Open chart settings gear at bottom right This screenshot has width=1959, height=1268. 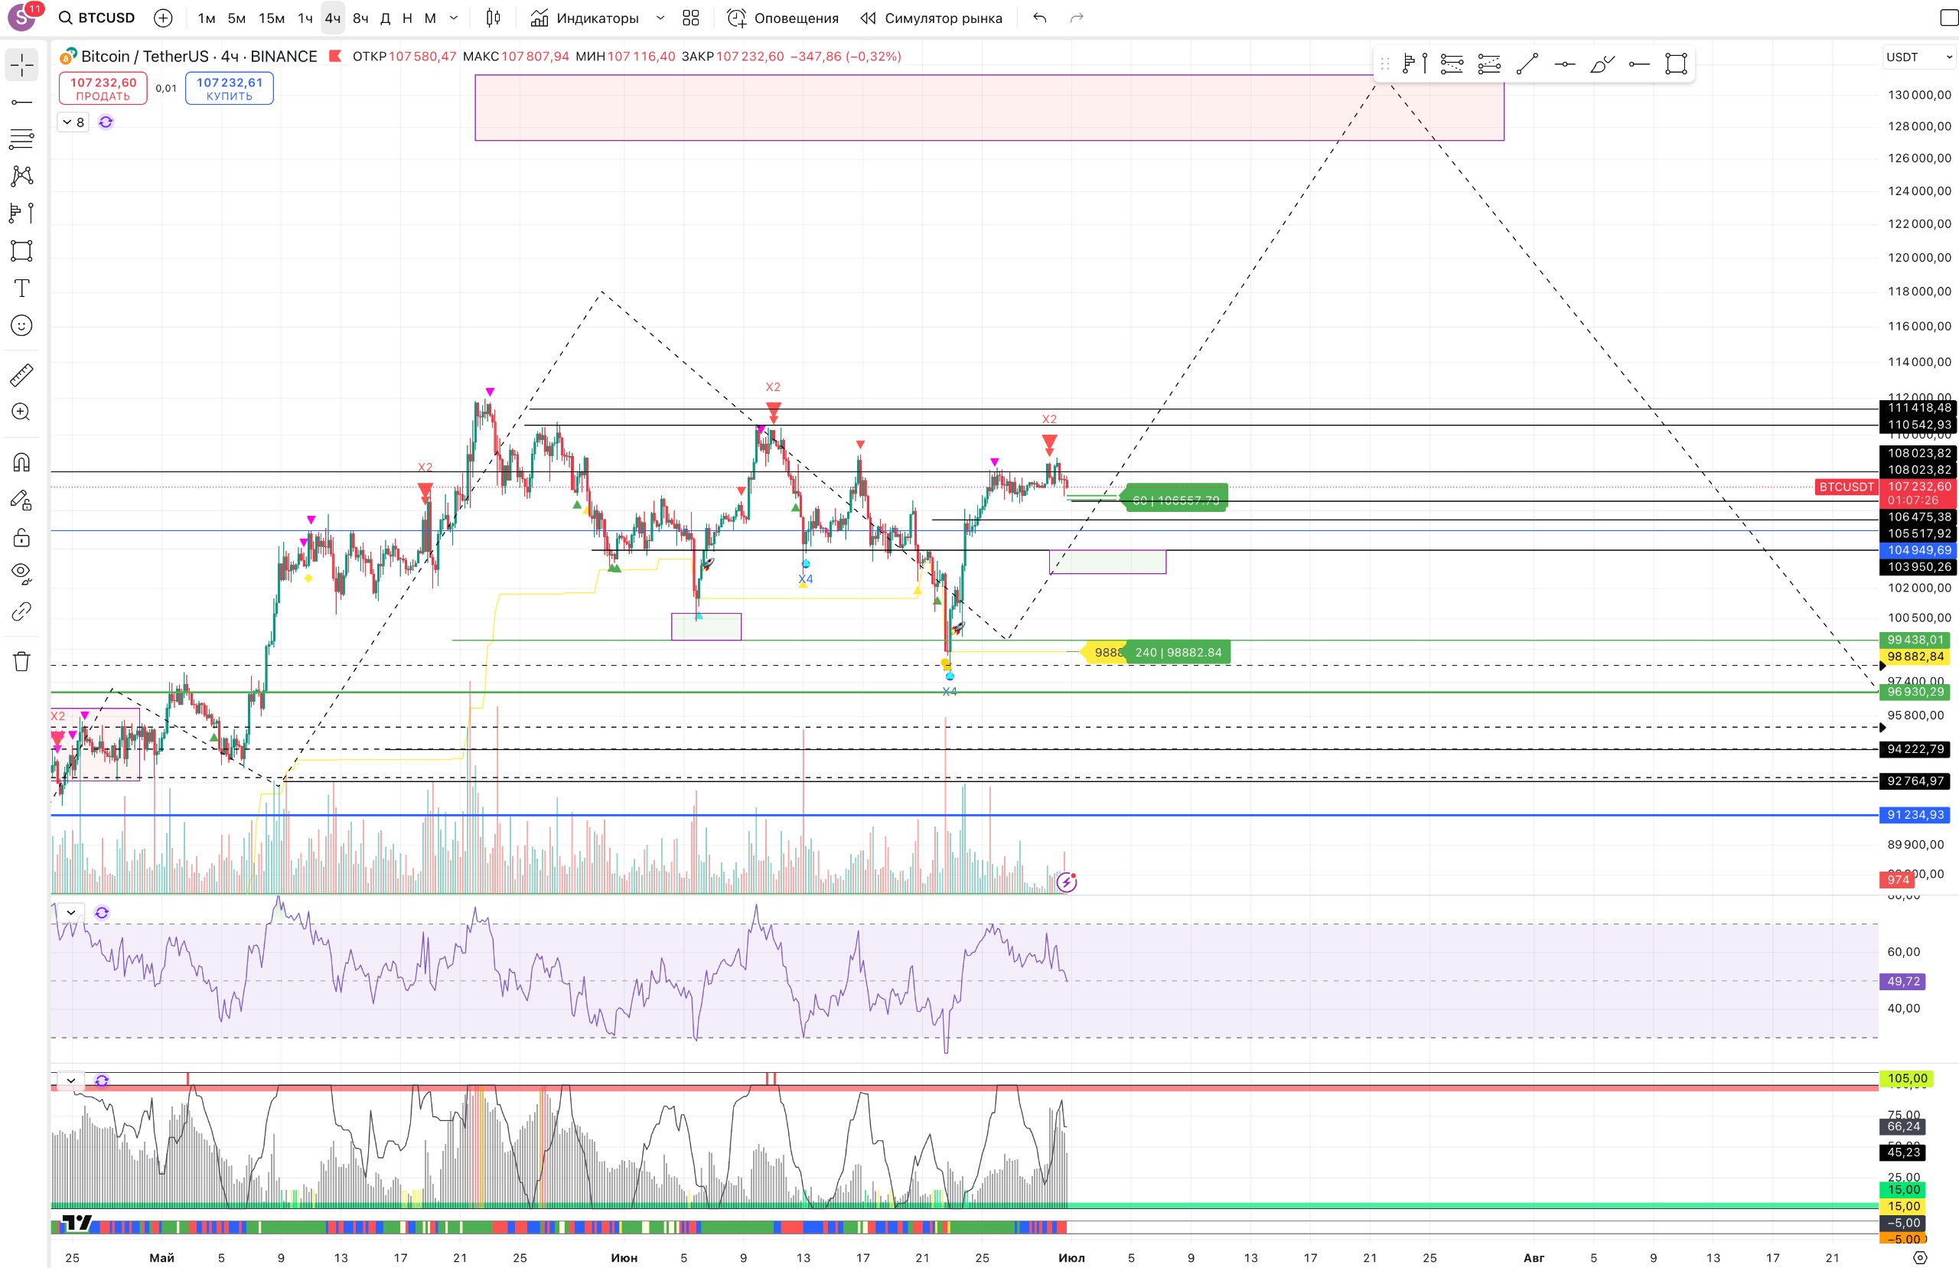(1919, 1257)
